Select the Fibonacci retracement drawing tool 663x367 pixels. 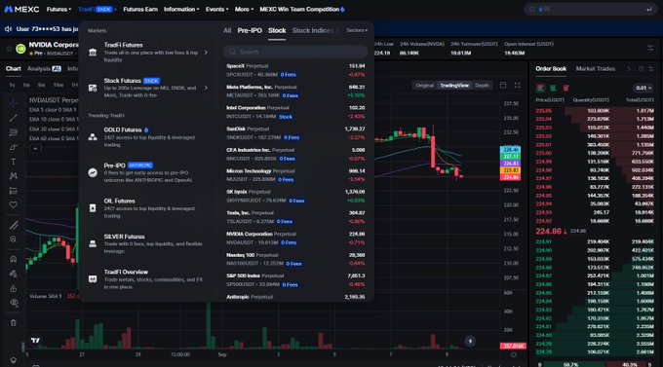point(13,132)
